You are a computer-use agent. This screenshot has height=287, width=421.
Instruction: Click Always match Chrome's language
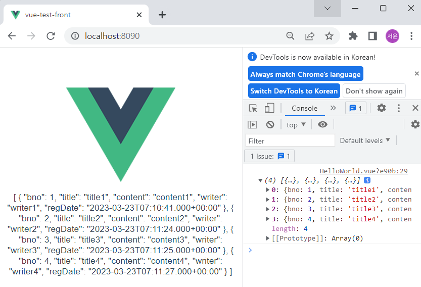pyautogui.click(x=306, y=74)
